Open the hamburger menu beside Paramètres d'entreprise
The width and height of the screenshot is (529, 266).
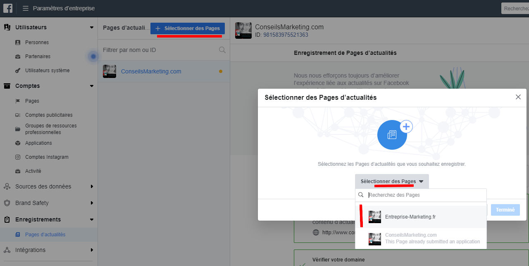(x=26, y=8)
